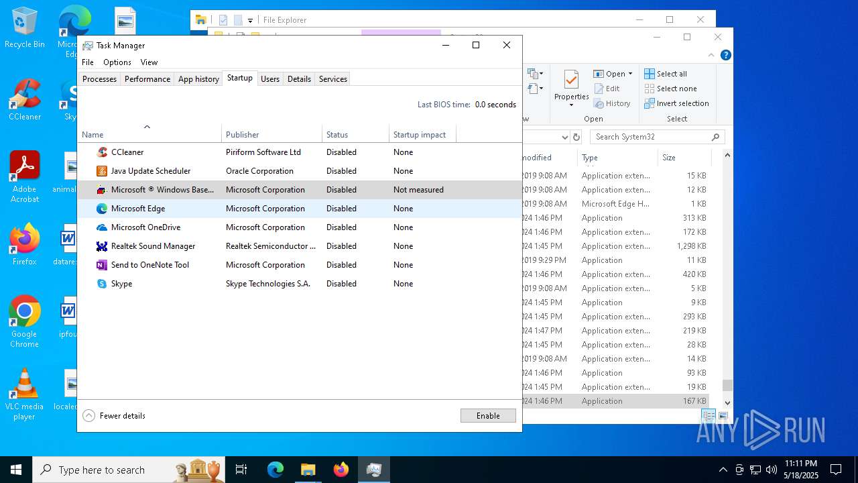Sort File Explorer list by Size column
Image resolution: width=858 pixels, height=483 pixels.
point(684,158)
